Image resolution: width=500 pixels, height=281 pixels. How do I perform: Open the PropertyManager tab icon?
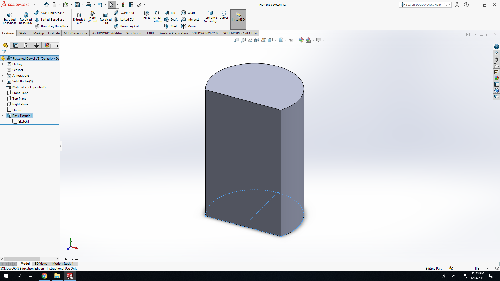[16, 45]
